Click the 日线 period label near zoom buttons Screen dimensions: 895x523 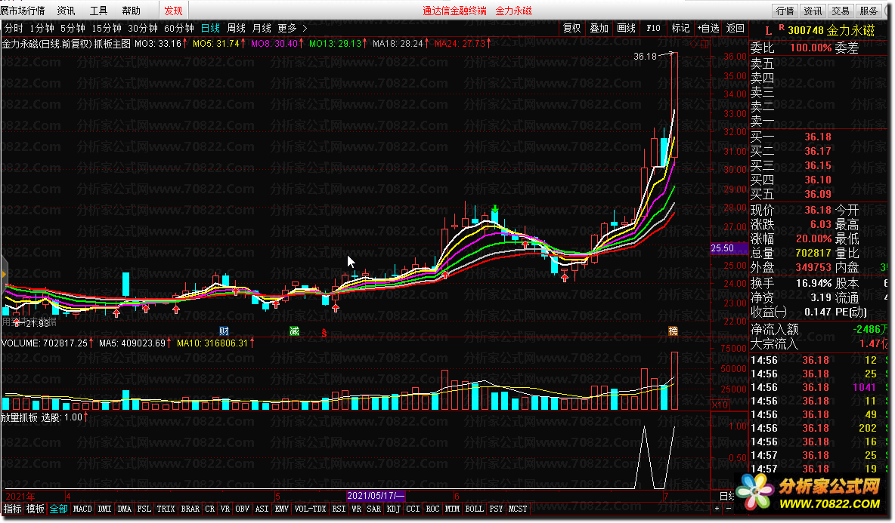click(x=727, y=497)
